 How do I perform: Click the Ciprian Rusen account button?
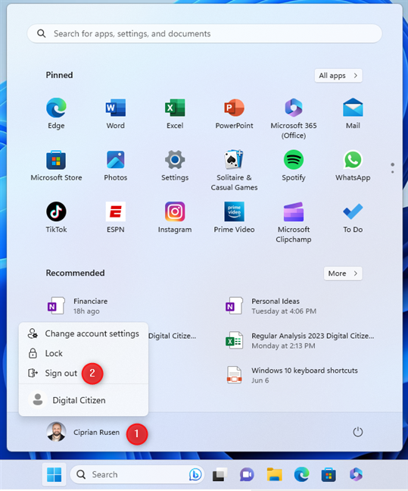click(x=83, y=432)
